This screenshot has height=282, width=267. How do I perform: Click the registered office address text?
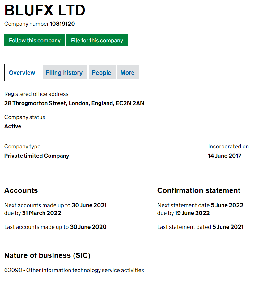click(74, 103)
